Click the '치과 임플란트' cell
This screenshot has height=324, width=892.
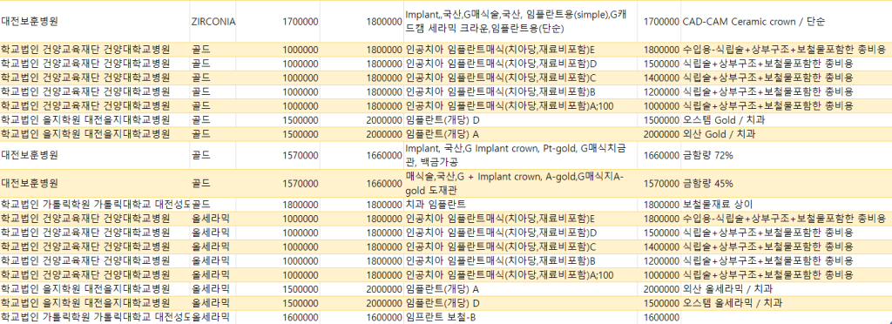521,204
